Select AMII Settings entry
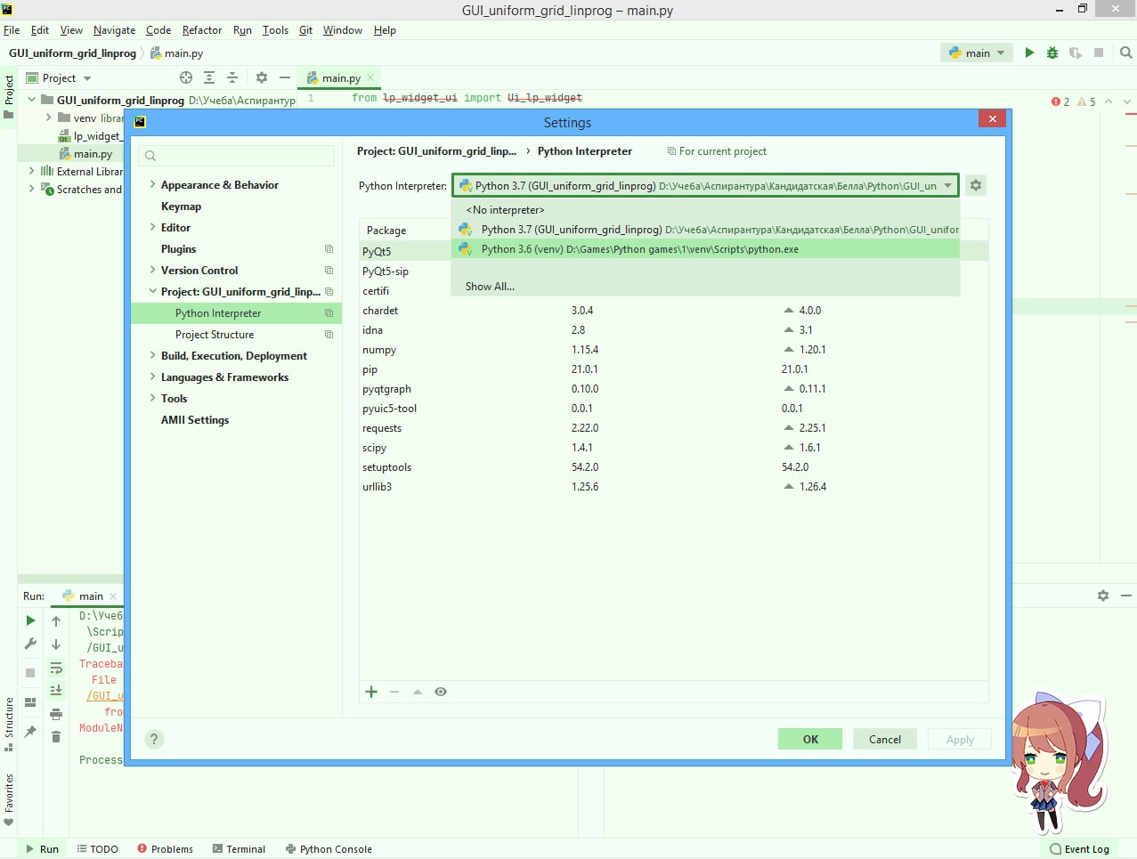 (195, 419)
